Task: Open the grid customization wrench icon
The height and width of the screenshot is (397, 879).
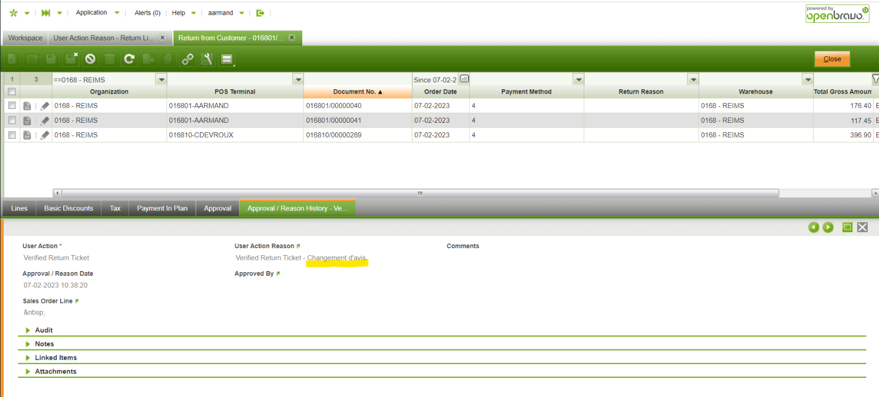Action: pyautogui.click(x=207, y=59)
